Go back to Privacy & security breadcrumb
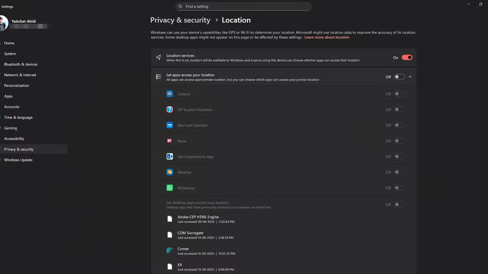The image size is (488, 274). [x=180, y=20]
